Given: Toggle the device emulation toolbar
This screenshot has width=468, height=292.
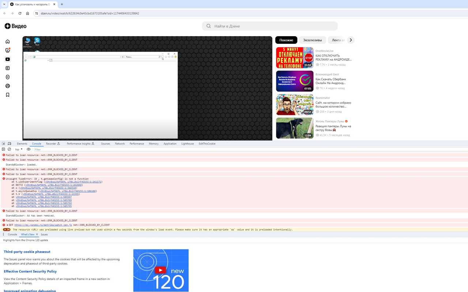Looking at the screenshot, I should (10, 143).
